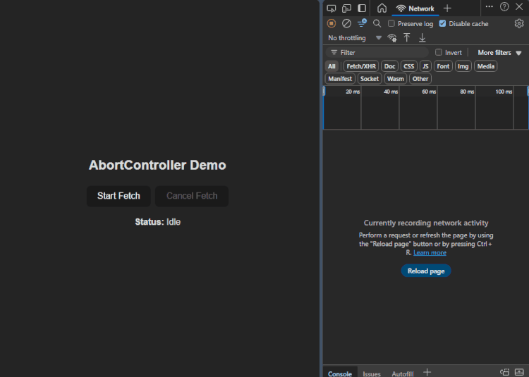
Task: Follow the Learn more link
Action: pos(430,252)
